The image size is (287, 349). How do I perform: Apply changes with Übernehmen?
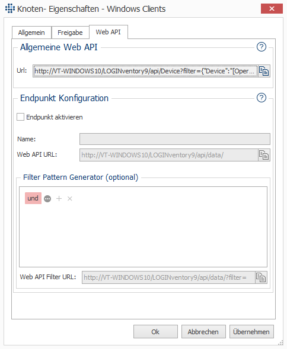[x=251, y=332]
